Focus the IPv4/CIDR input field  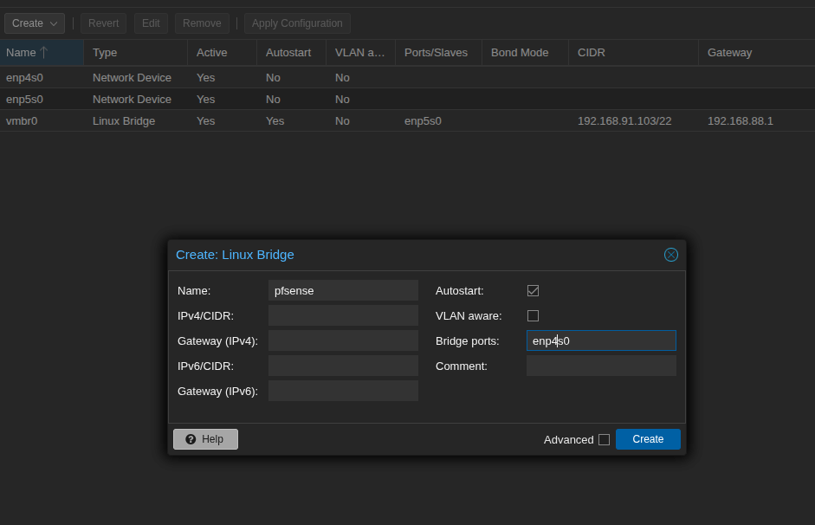(x=343, y=316)
